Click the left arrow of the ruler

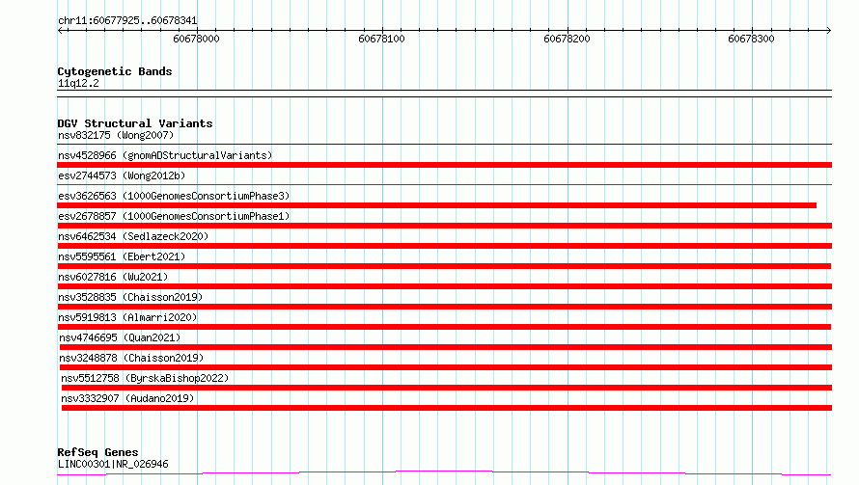pyautogui.click(x=60, y=30)
